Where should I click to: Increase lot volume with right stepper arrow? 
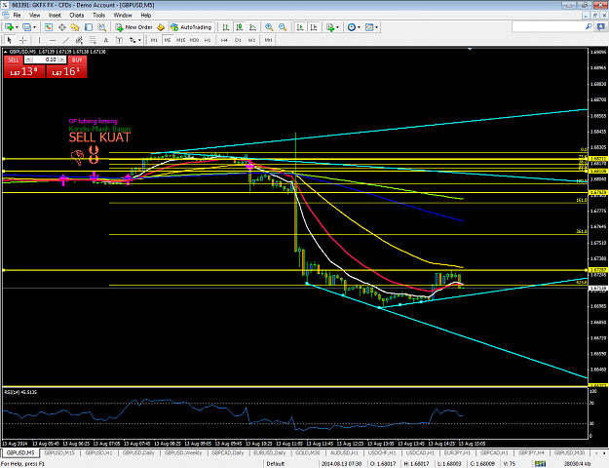click(62, 59)
